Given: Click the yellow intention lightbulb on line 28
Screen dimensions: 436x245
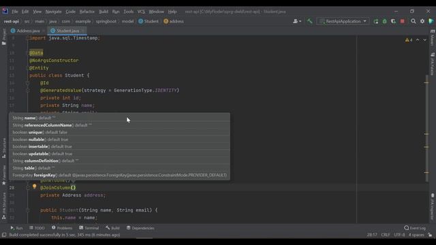Looking at the screenshot, I should [34, 186].
